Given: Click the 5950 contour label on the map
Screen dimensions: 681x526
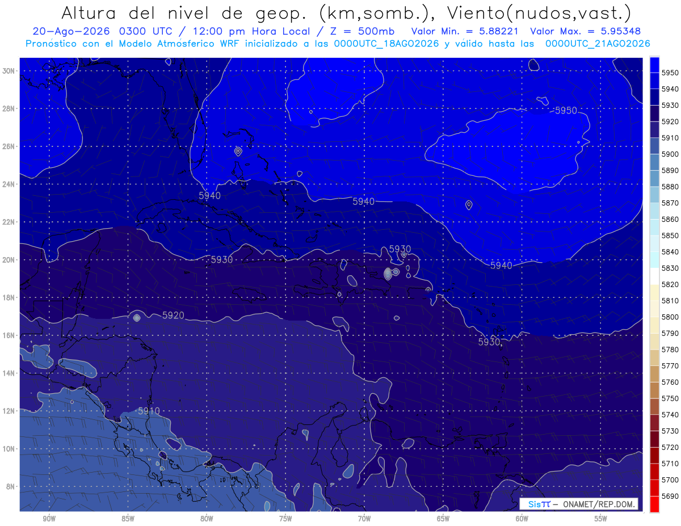Looking at the screenshot, I should (565, 111).
